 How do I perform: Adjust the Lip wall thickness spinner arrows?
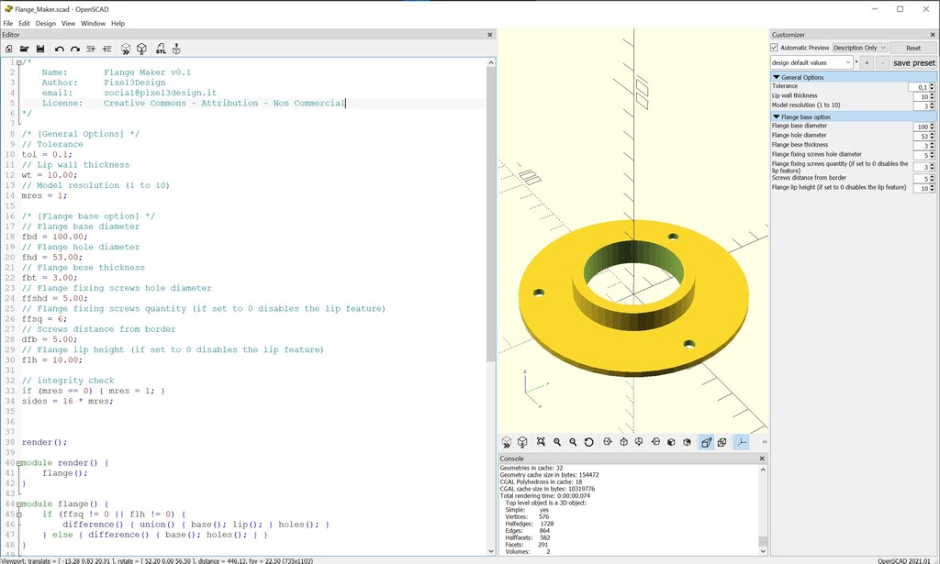coord(933,96)
